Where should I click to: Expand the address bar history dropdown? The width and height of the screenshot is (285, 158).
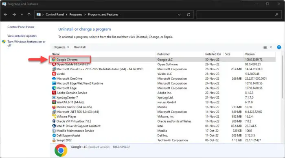coord(179,15)
